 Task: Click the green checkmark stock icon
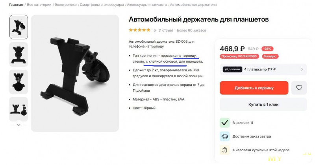pos(224,123)
